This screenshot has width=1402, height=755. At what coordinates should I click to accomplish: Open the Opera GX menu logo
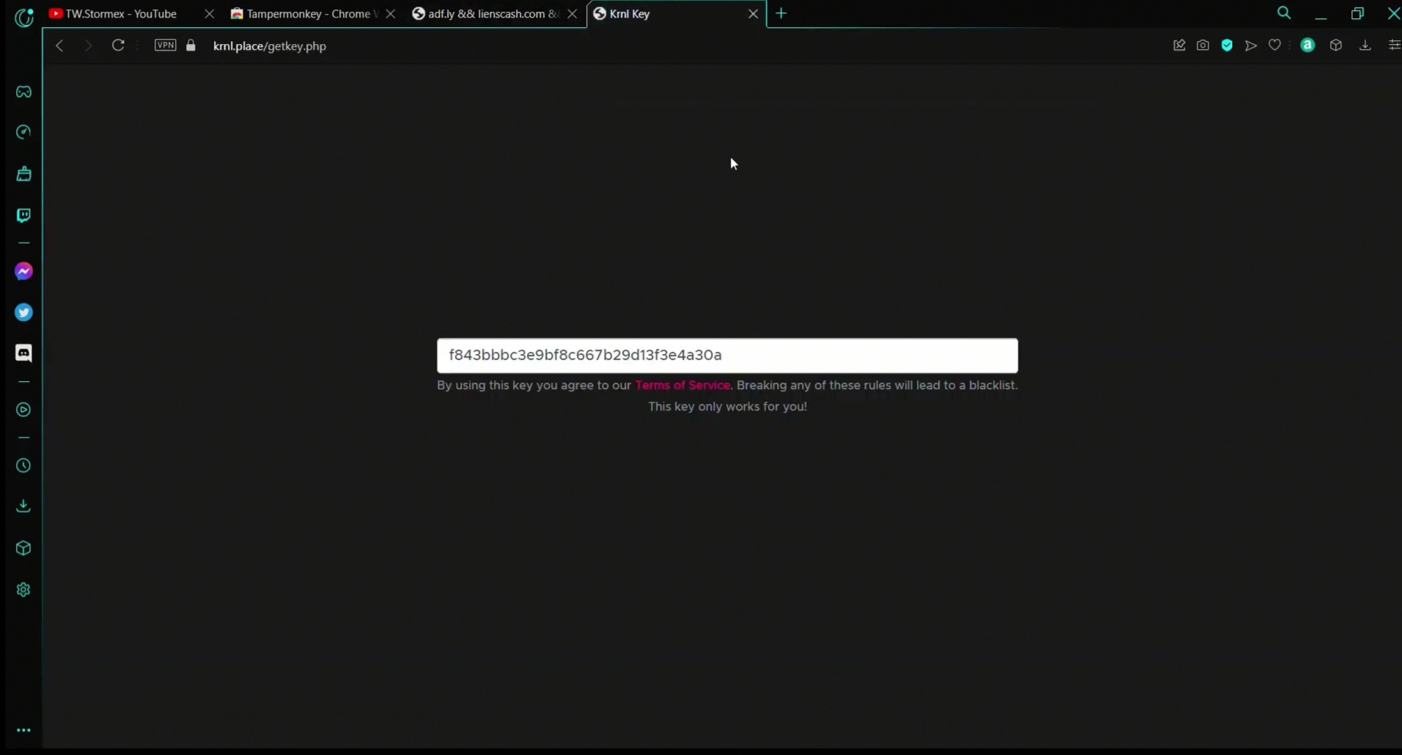[24, 16]
